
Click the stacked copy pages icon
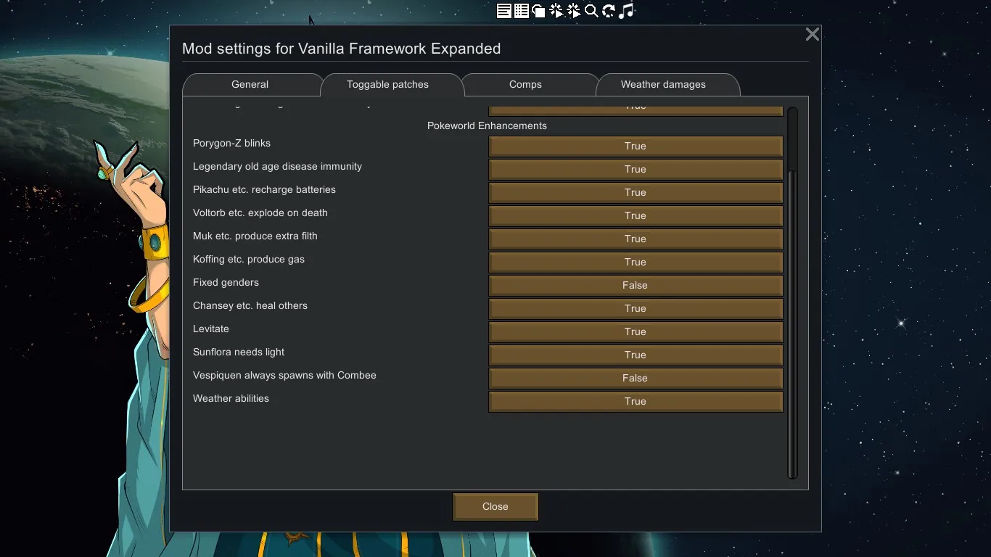click(538, 11)
